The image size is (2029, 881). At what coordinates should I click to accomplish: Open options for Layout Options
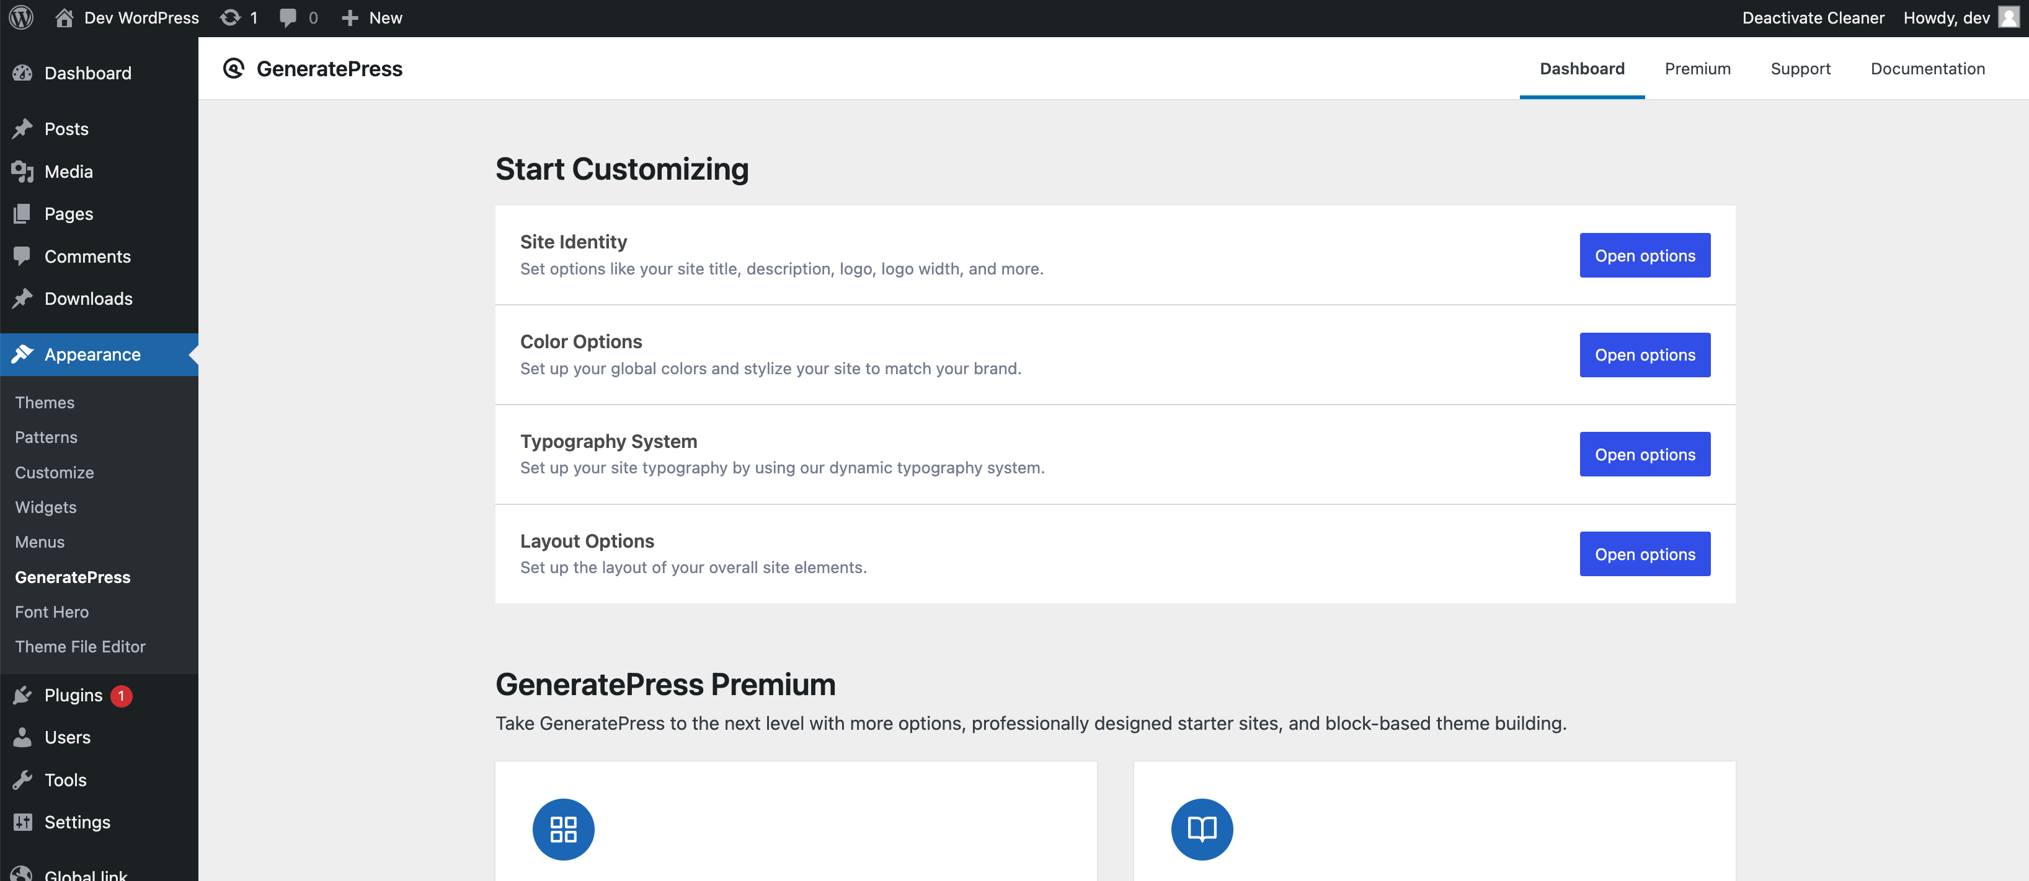click(1645, 554)
